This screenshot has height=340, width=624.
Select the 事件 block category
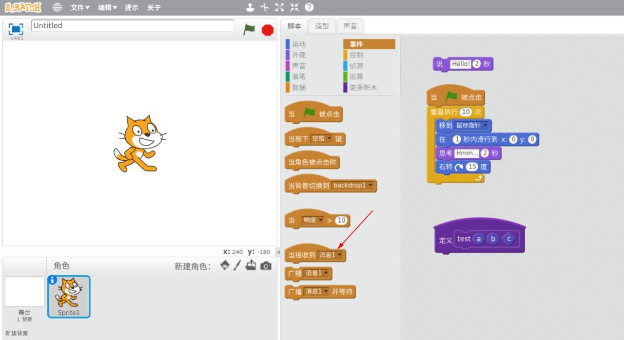point(369,44)
